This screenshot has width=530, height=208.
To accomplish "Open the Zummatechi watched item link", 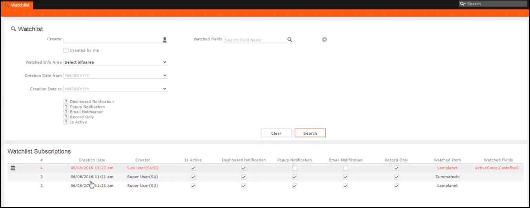I will 447,177.
